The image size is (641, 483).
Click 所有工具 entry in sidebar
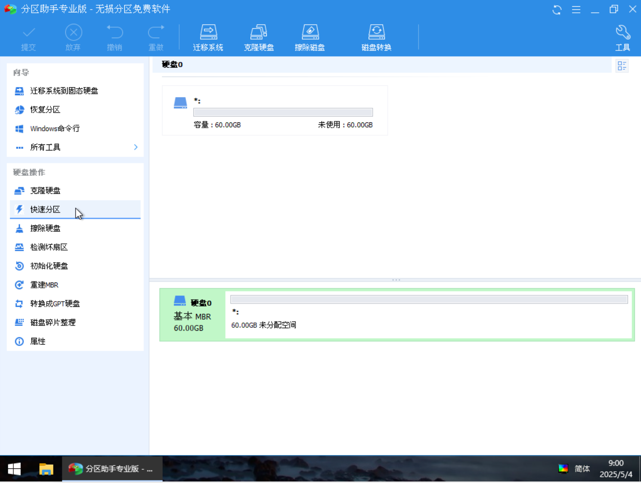point(75,147)
